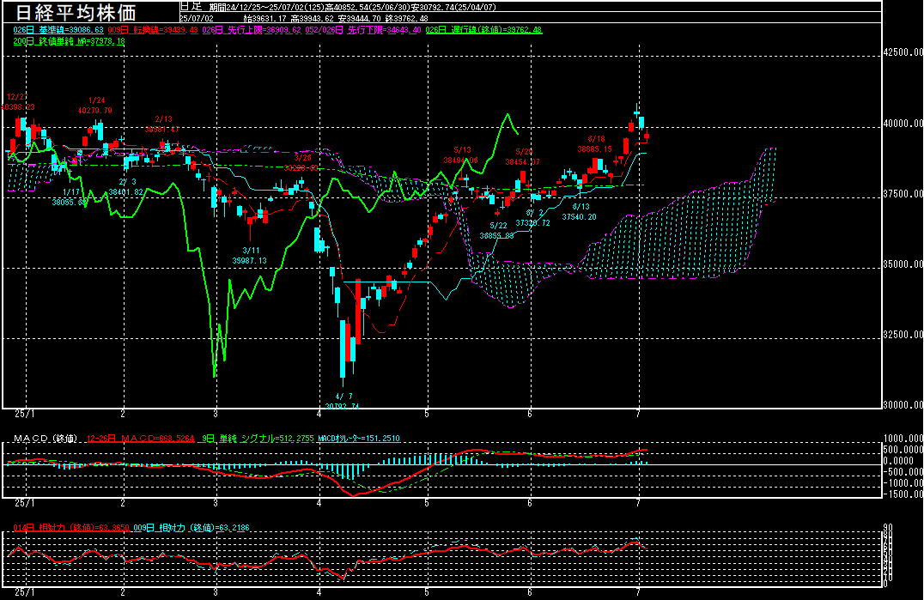Click month 5 label under MACD panel

pyautogui.click(x=427, y=504)
